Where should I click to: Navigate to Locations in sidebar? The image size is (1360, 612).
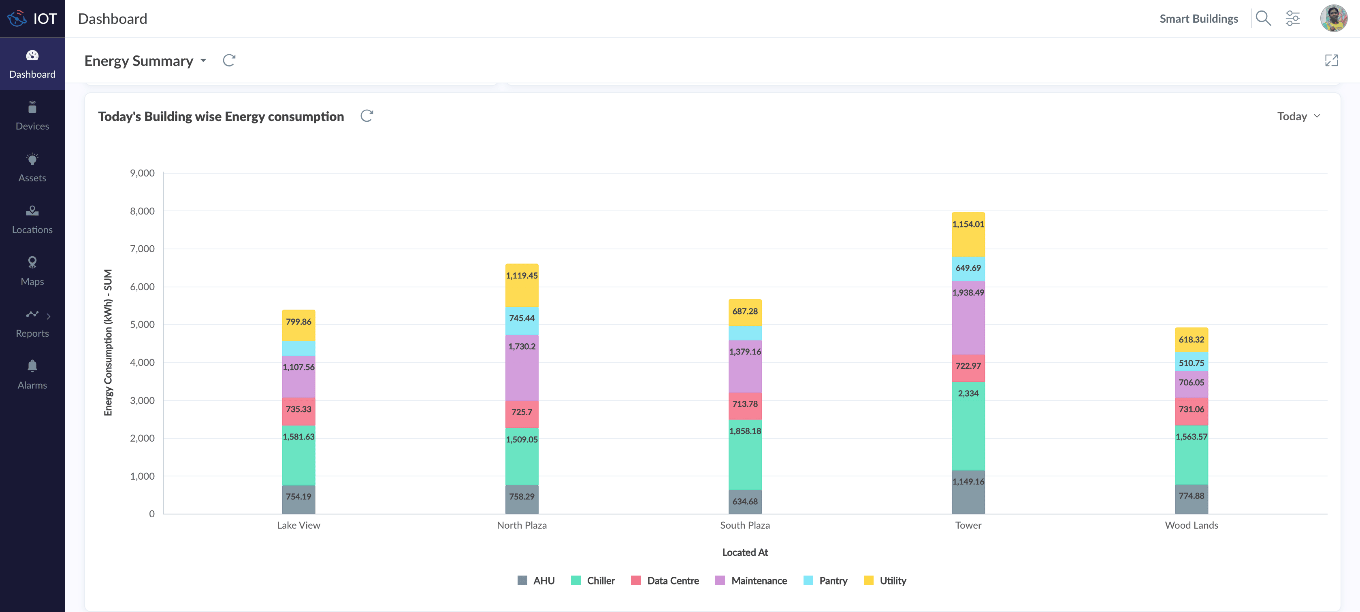(32, 219)
